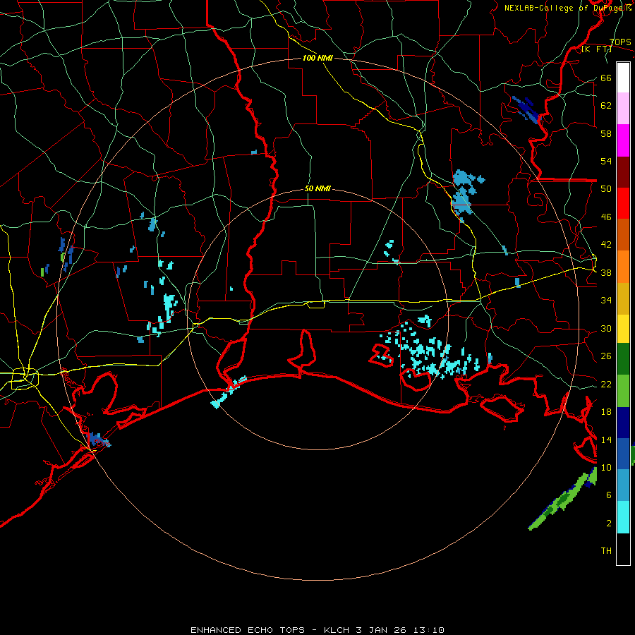Screen dimensions: 635x635
Task: Click the NEXLAB-College of DuPage credit text
Action: [x=568, y=8]
